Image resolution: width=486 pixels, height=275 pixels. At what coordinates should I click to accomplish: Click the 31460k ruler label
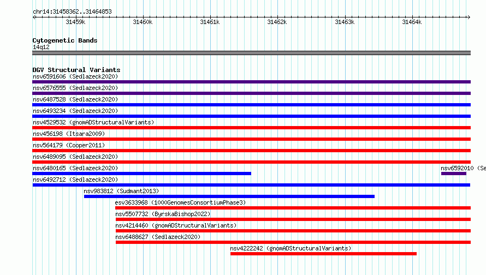coord(143,22)
